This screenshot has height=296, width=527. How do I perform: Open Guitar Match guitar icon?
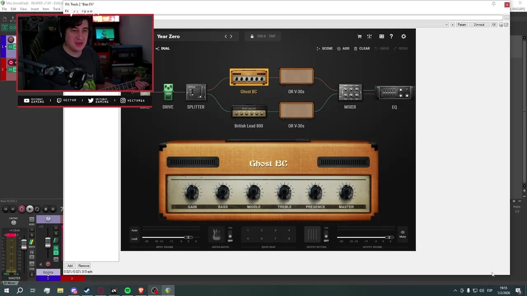click(216, 234)
